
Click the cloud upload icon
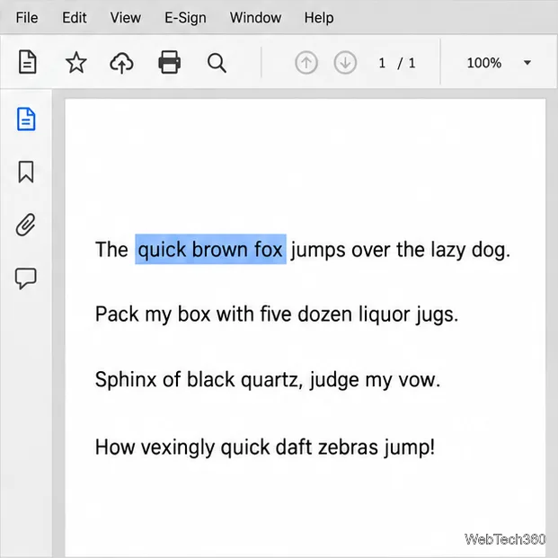coord(121,63)
